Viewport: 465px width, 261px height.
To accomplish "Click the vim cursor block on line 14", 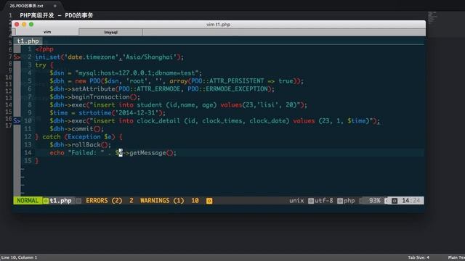I will pos(121,153).
